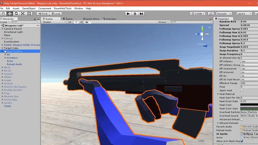Viewport: 258px width, 145px height.
Task: Start Play mode
Action: point(128,14)
